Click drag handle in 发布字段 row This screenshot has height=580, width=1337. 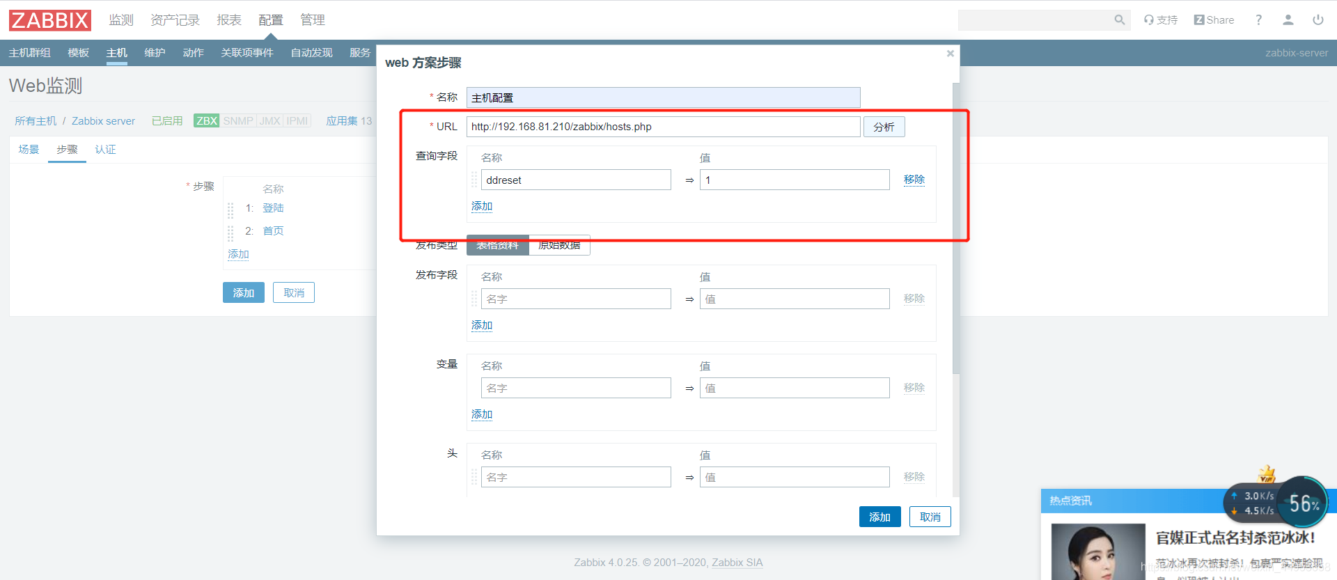tap(474, 299)
